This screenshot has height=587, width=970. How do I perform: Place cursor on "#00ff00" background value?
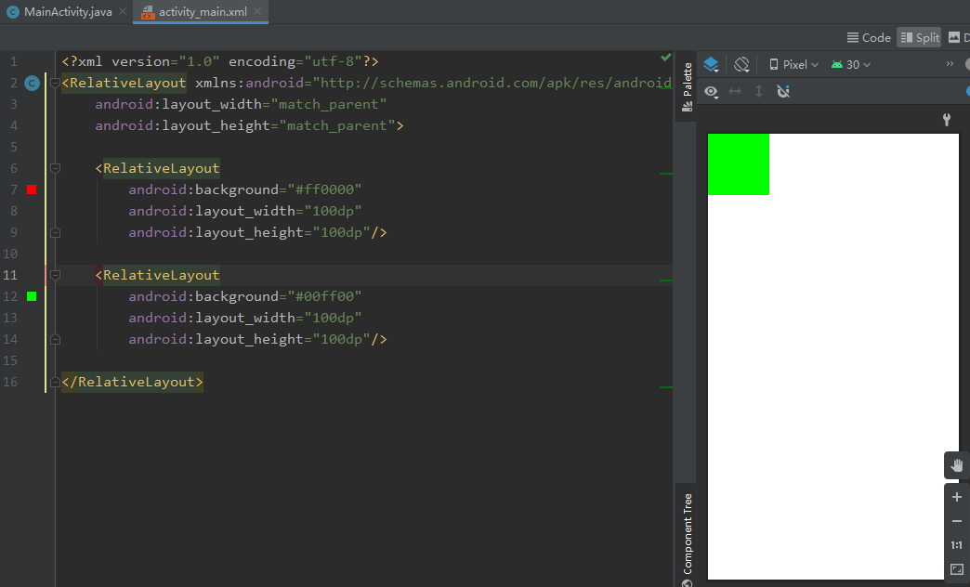click(x=324, y=296)
